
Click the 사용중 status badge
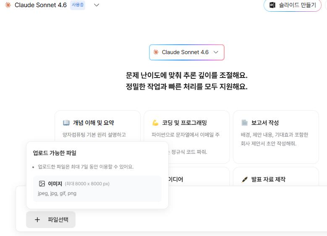coord(78,5)
